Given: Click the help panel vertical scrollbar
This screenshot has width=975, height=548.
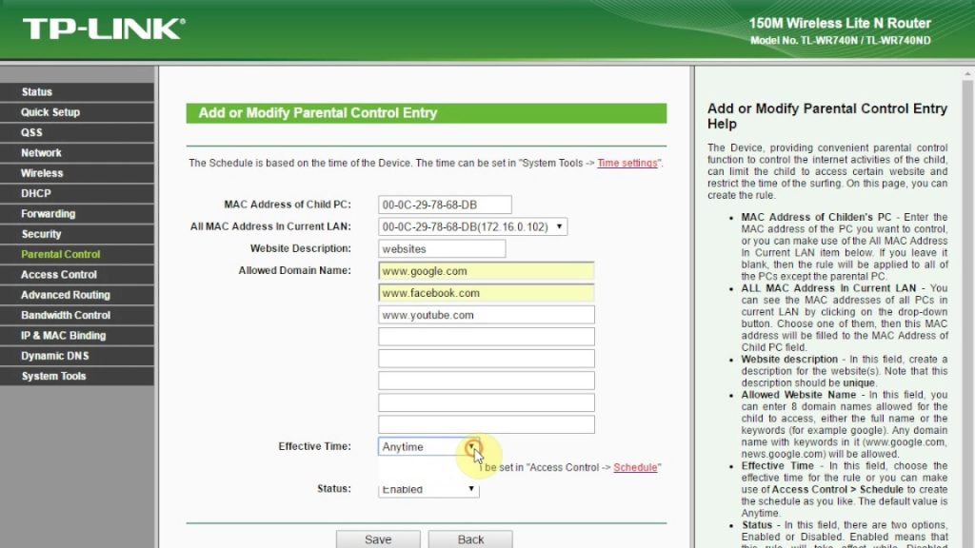Looking at the screenshot, I should [x=967, y=307].
